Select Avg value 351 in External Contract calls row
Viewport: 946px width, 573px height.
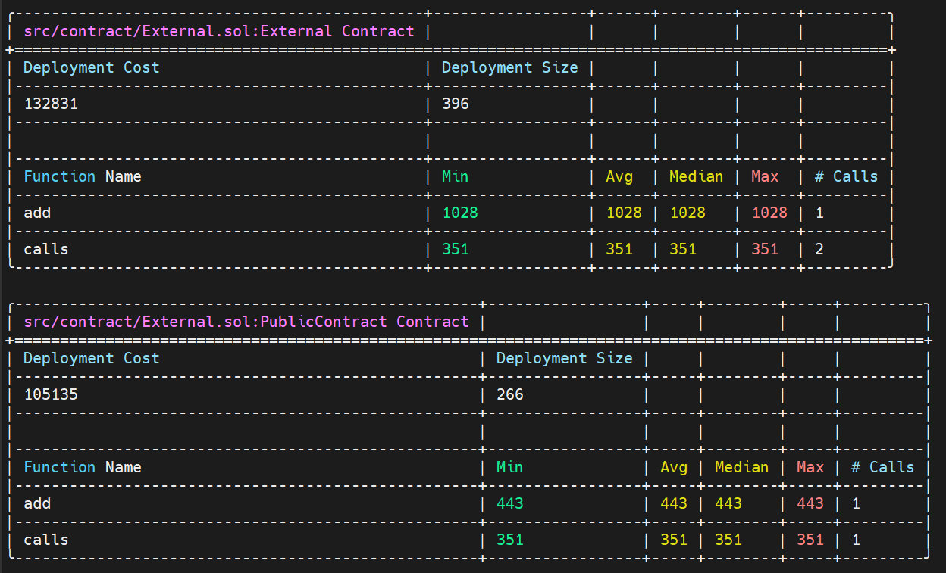coord(619,249)
